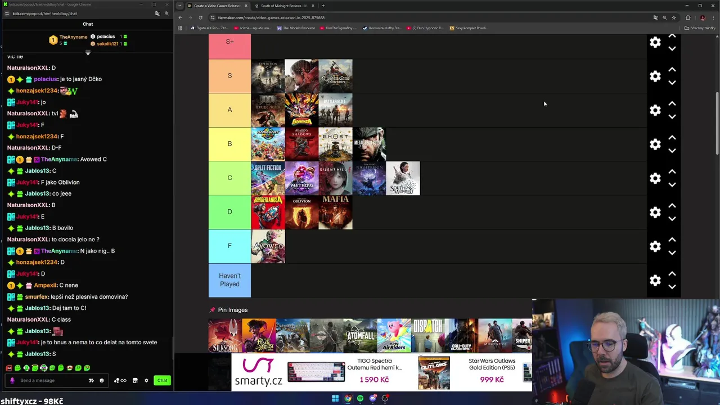
Task: Pick Kirby Air Riders image from pool
Action: pyautogui.click(x=394, y=336)
